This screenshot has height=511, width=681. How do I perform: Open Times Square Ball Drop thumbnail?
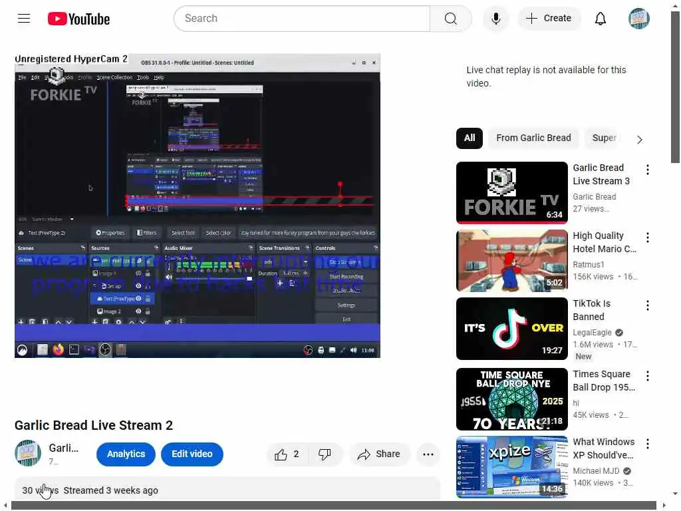pos(512,399)
